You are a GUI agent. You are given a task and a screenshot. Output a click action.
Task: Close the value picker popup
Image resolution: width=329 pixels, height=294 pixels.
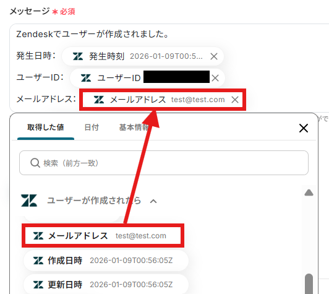click(x=304, y=128)
